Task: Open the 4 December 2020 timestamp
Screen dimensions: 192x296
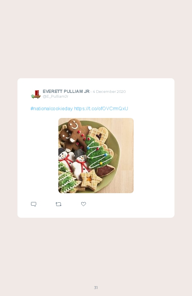Action: click(x=109, y=91)
